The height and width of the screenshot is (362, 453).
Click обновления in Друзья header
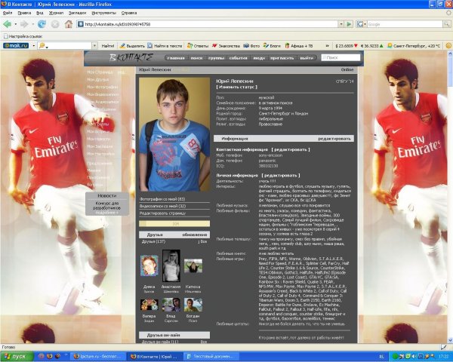[x=195, y=235]
